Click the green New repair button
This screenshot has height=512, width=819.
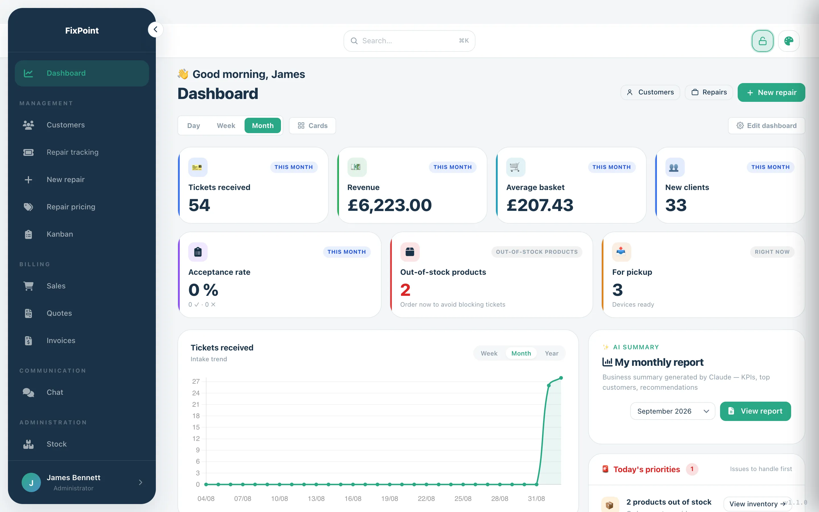point(771,92)
